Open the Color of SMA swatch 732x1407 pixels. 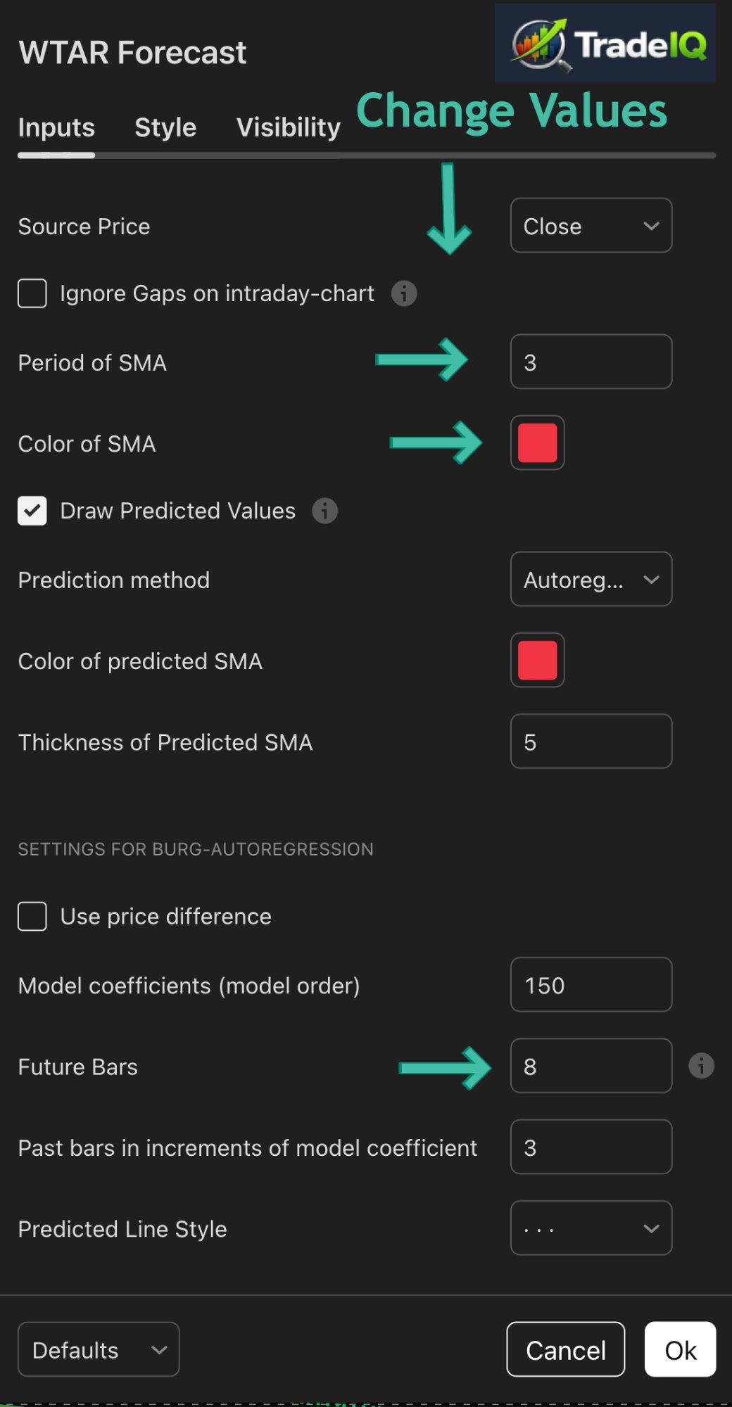tap(537, 443)
